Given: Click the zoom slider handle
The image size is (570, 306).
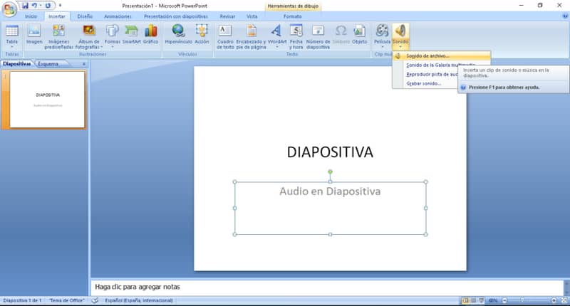Looking at the screenshot, I should [522, 300].
